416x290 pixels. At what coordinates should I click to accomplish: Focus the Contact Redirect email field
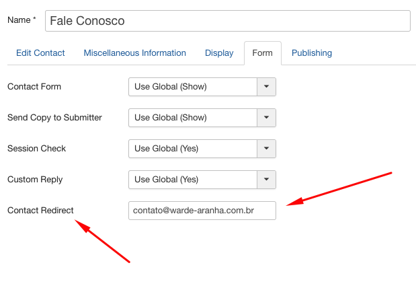pyautogui.click(x=202, y=211)
